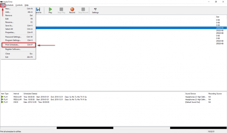This screenshot has width=227, height=133.
Task: Select Close in the File menu
Action: [x=18, y=54]
